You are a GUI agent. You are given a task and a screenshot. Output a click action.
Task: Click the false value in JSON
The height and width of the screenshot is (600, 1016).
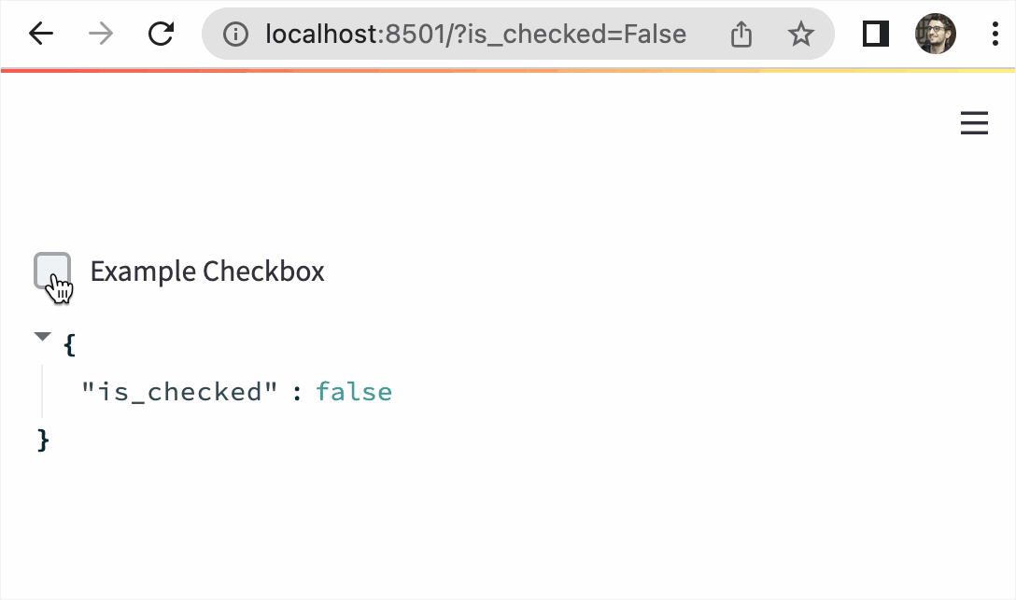tap(354, 392)
